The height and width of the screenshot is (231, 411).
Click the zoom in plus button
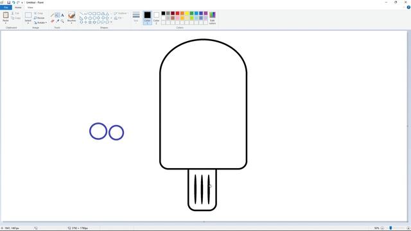408,228
